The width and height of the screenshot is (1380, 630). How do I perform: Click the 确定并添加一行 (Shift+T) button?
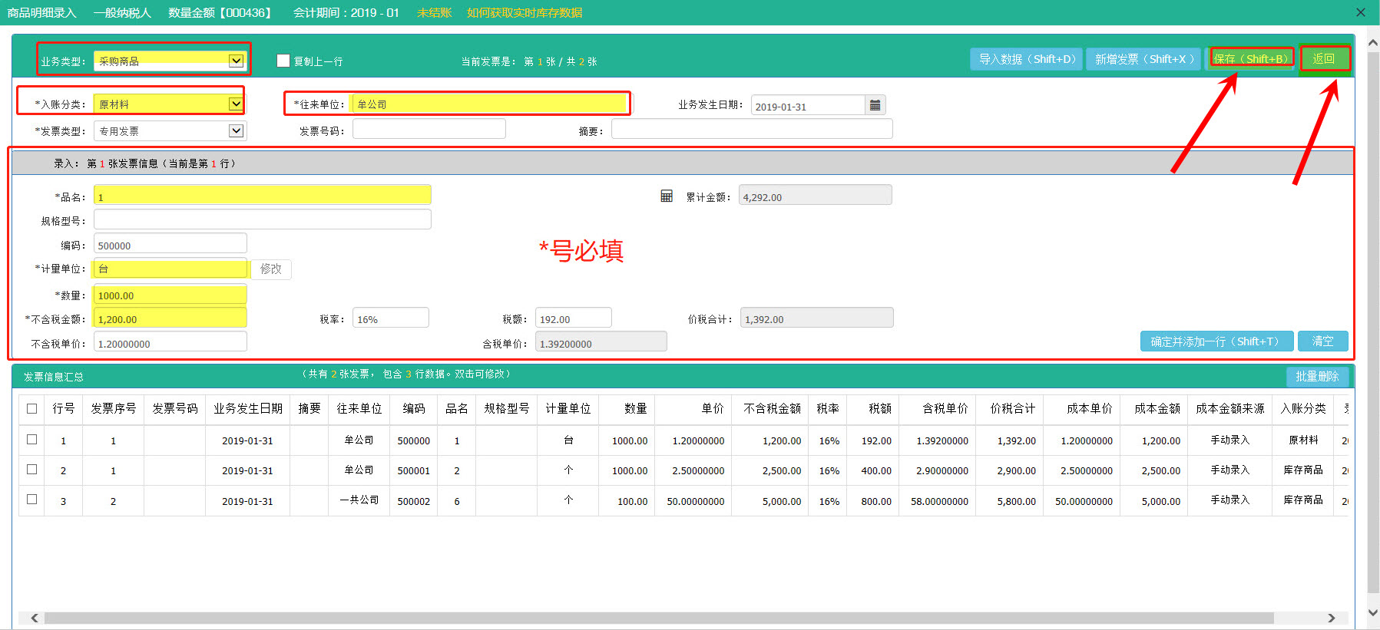[x=1217, y=341]
